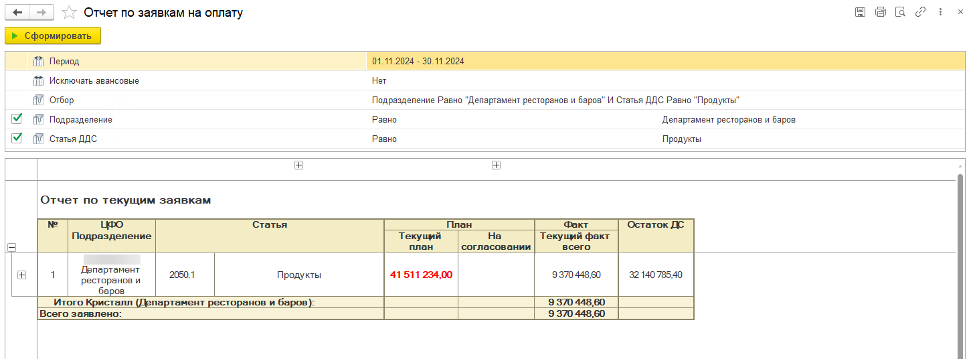The height and width of the screenshot is (359, 973).
Task: Open the Отбор filter description value
Action: [555, 100]
